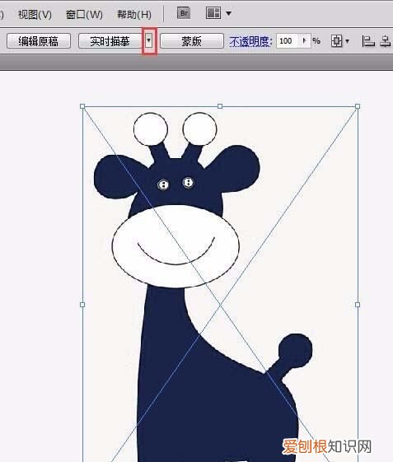Open the 视图(V) menu
This screenshot has width=393, height=462.
click(35, 14)
